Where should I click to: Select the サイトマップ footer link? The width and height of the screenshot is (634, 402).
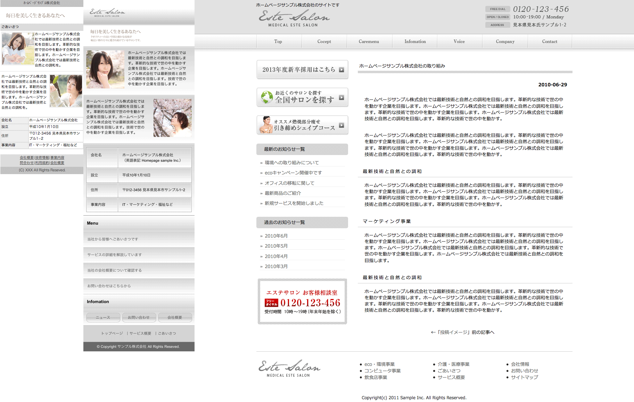click(x=524, y=377)
